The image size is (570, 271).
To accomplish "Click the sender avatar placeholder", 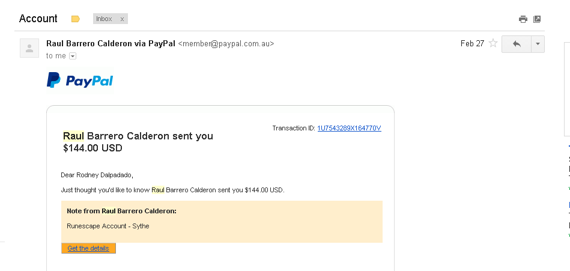I will click(x=29, y=48).
